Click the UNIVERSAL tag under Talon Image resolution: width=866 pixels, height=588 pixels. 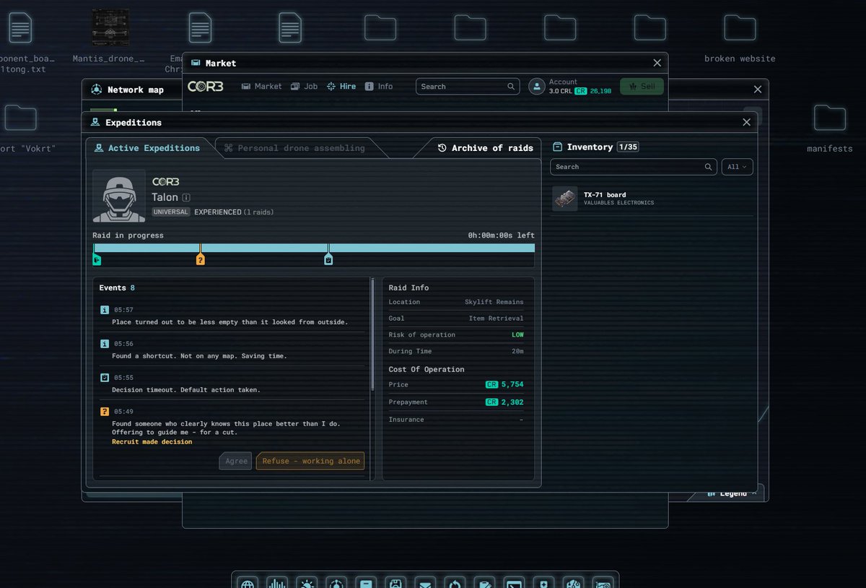point(171,212)
